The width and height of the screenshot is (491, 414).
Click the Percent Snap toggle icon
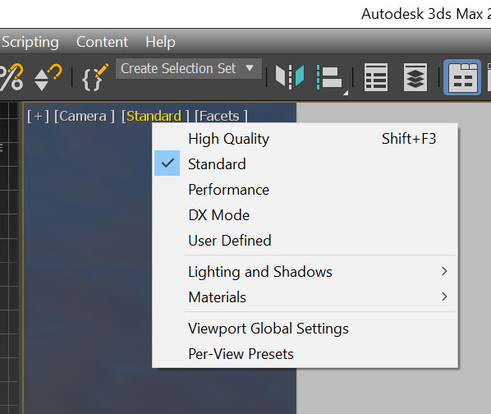pos(11,77)
